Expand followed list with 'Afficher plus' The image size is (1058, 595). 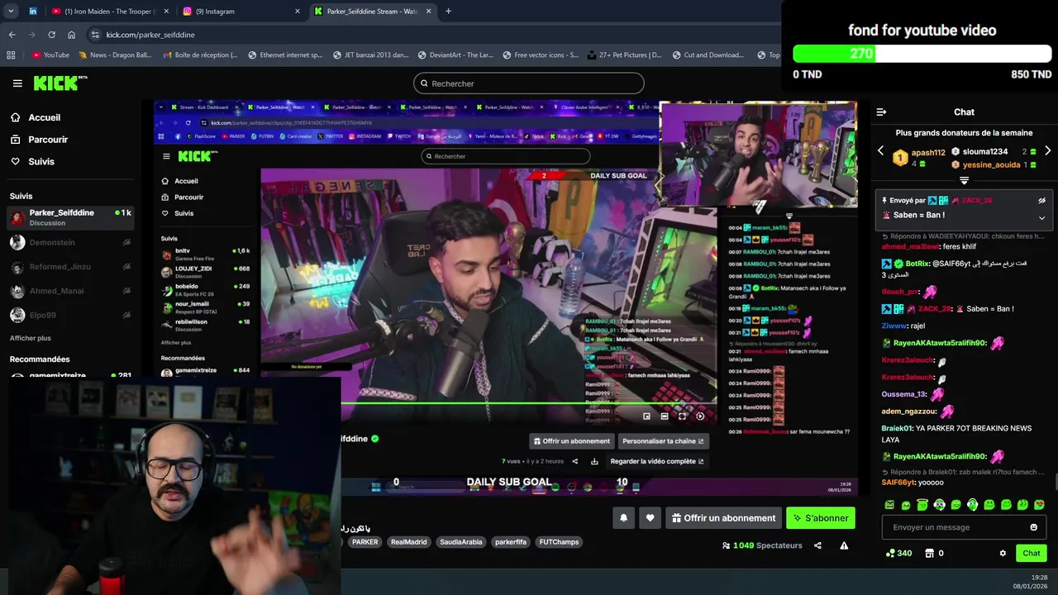tap(31, 338)
